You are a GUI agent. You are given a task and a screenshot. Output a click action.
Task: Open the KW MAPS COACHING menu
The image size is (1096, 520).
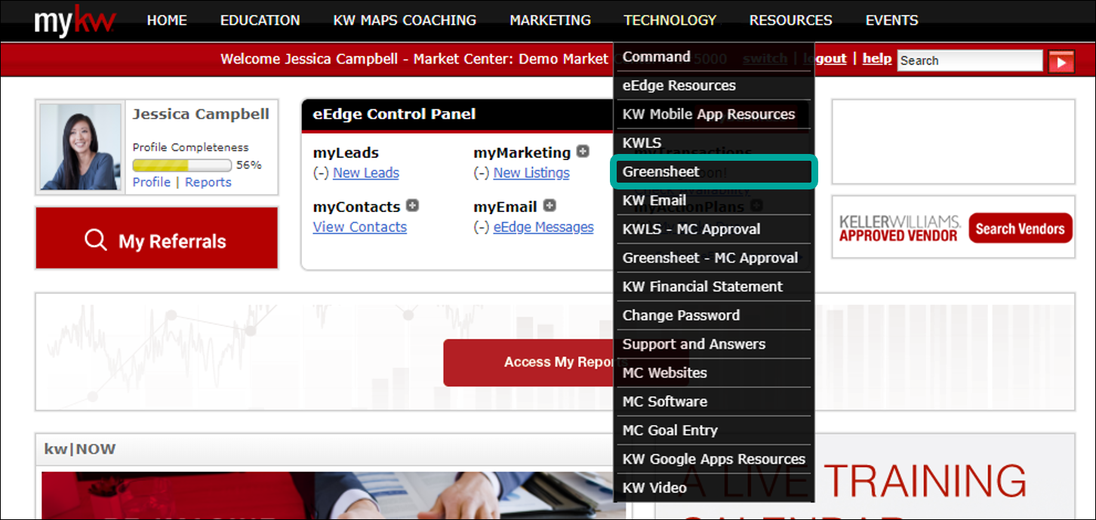click(x=405, y=20)
